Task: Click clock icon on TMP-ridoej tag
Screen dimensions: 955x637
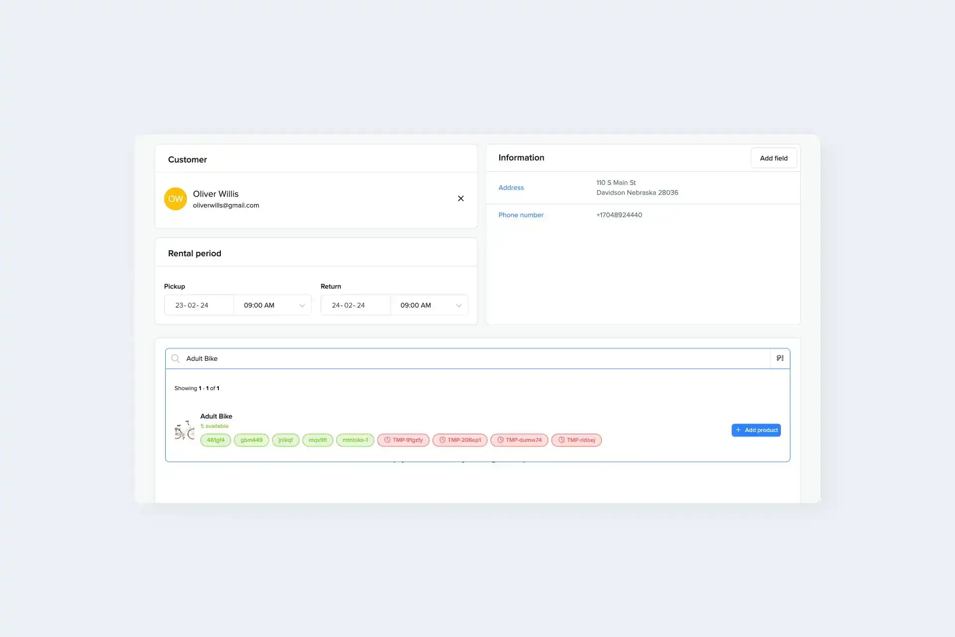Action: tap(561, 440)
